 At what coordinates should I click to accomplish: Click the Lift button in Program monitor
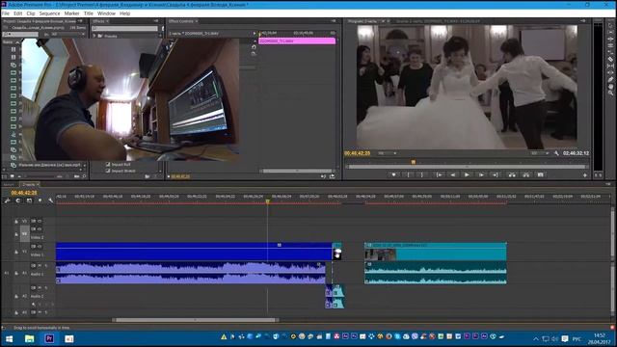512,174
